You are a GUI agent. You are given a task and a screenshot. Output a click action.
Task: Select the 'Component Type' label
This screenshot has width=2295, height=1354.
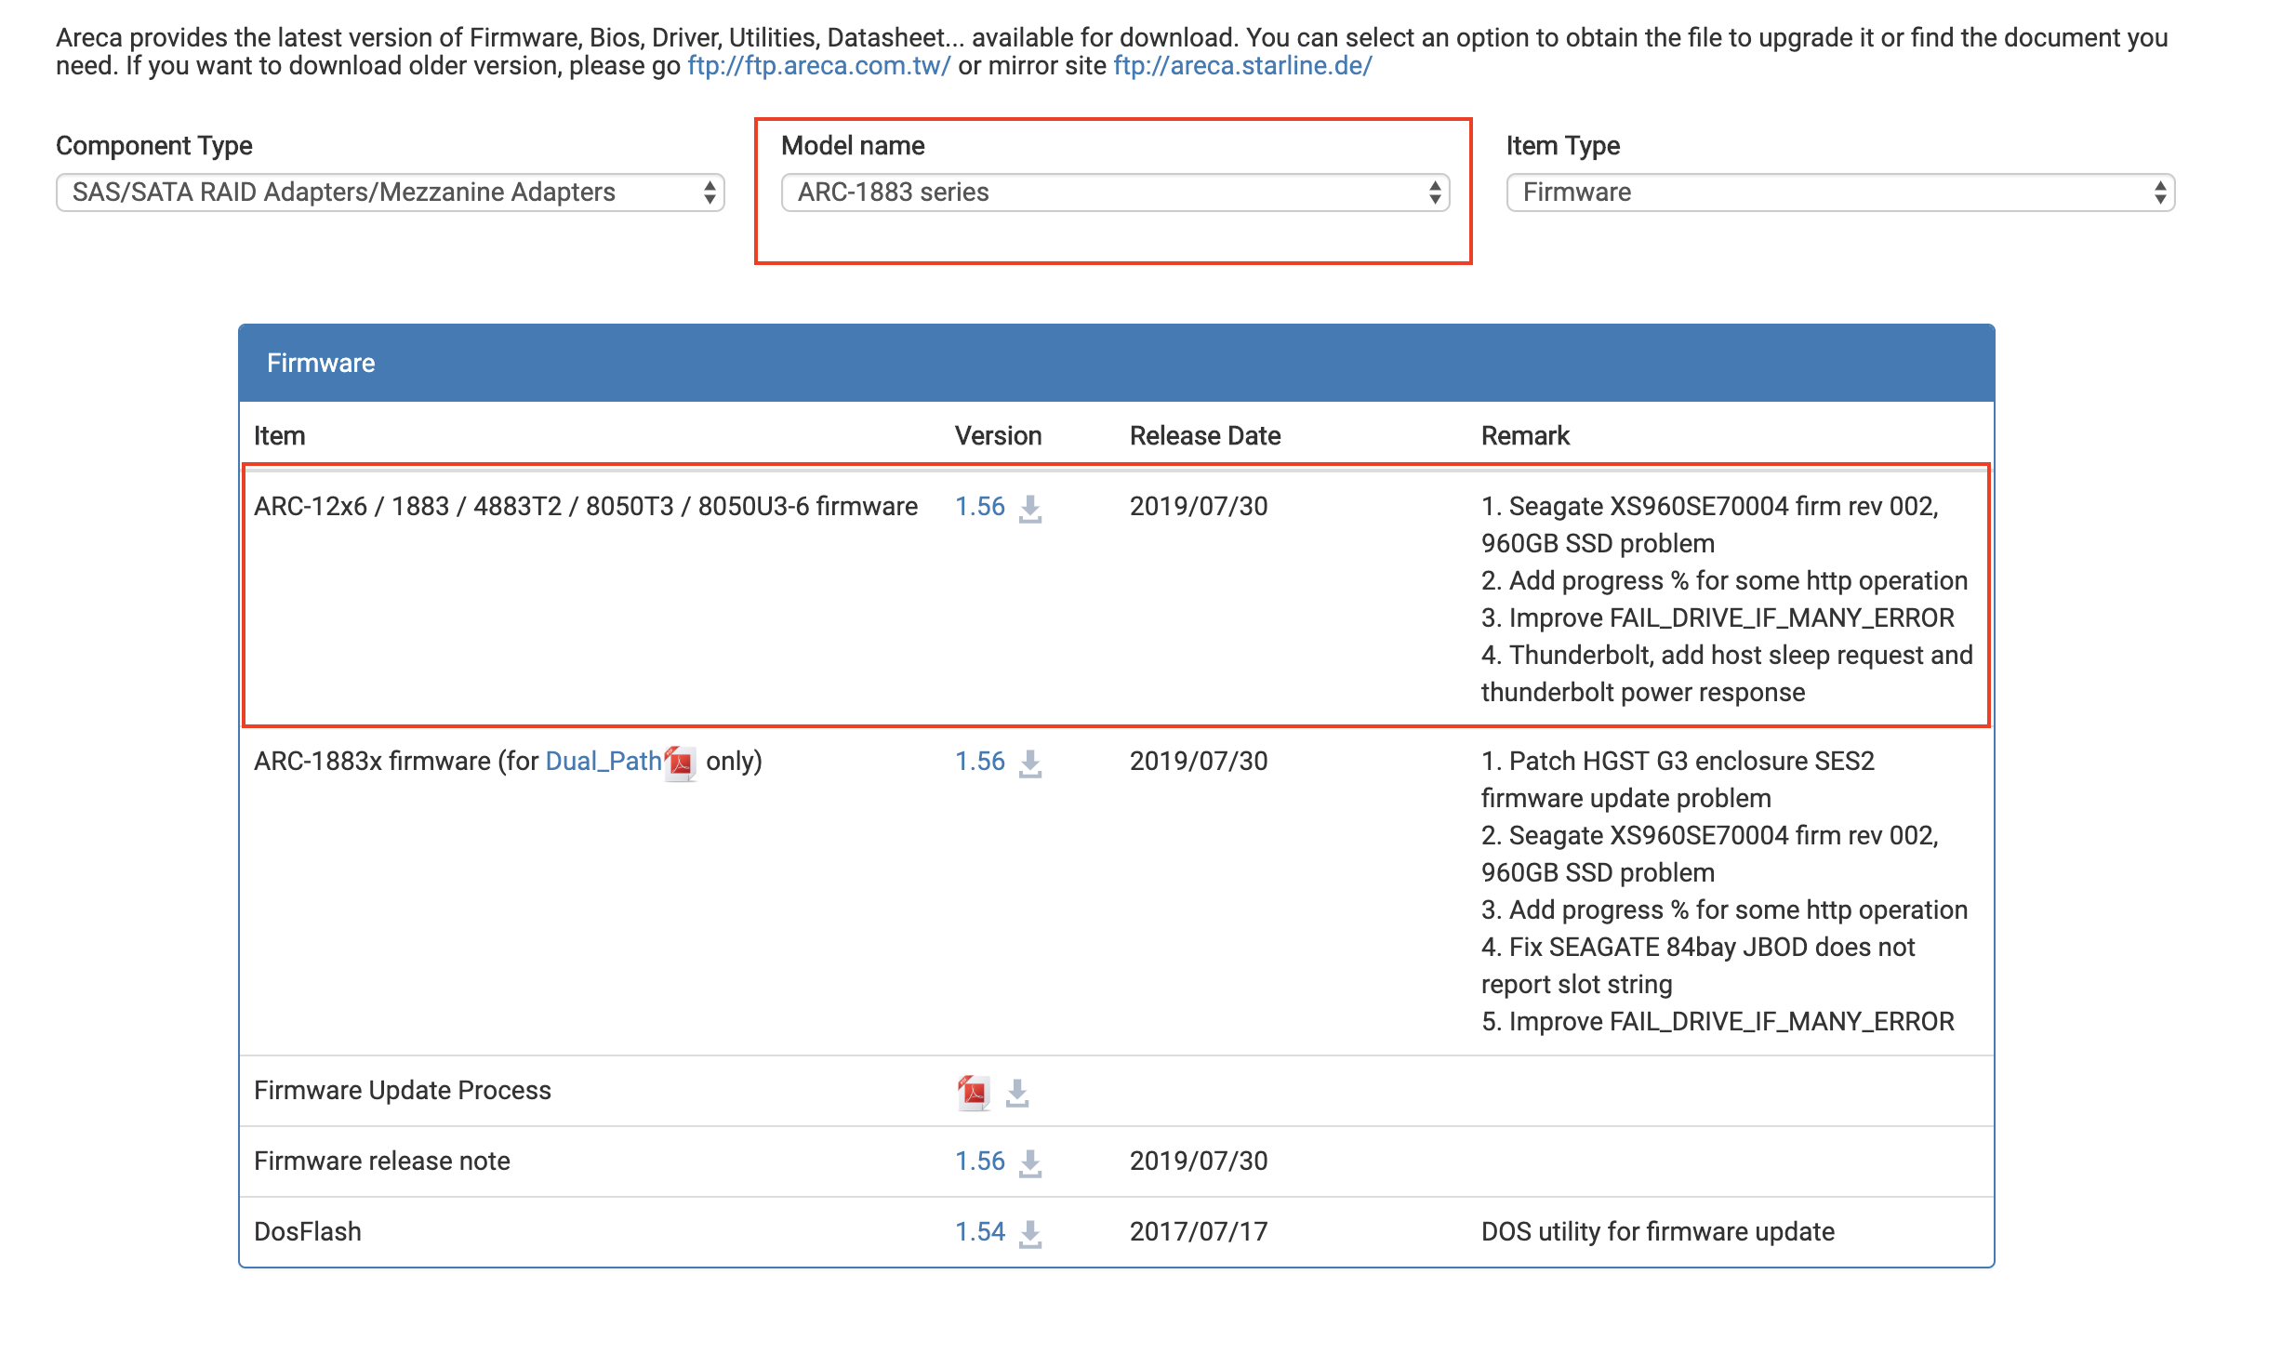point(154,146)
